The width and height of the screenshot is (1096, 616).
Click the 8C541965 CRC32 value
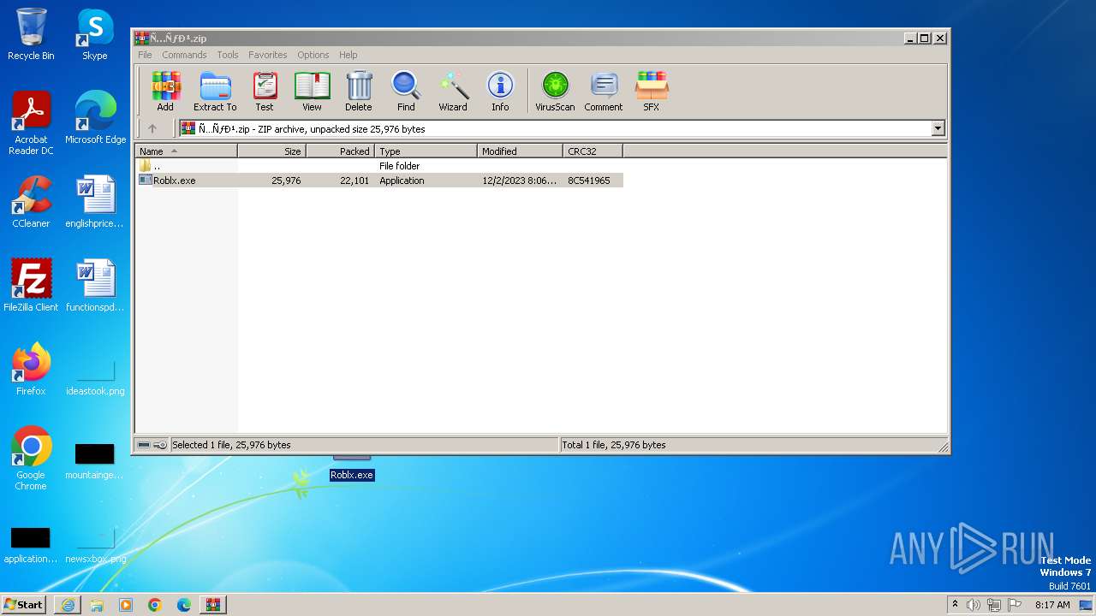(589, 181)
